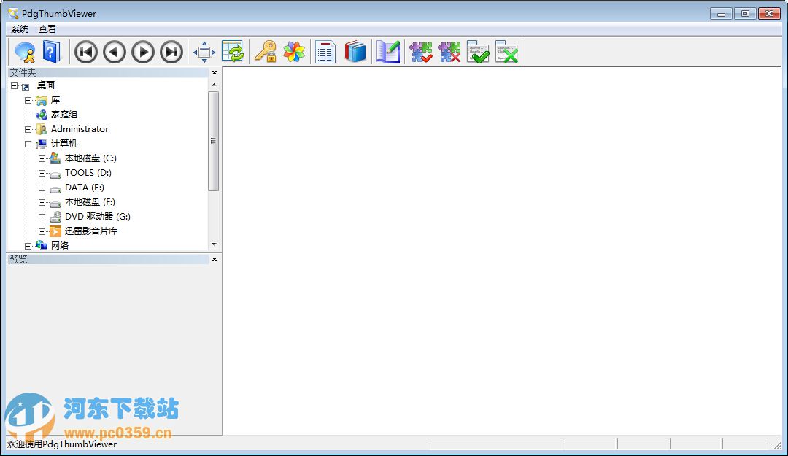Select the flower image viewer tool
Screen dimensions: 788x456
[293, 52]
